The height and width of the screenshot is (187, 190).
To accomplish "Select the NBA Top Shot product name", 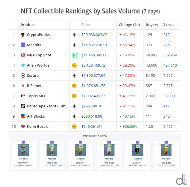I will 39,55.
